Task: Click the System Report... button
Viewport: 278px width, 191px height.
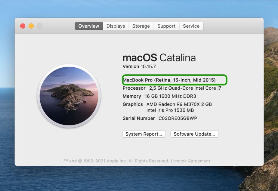Action: 144,134
